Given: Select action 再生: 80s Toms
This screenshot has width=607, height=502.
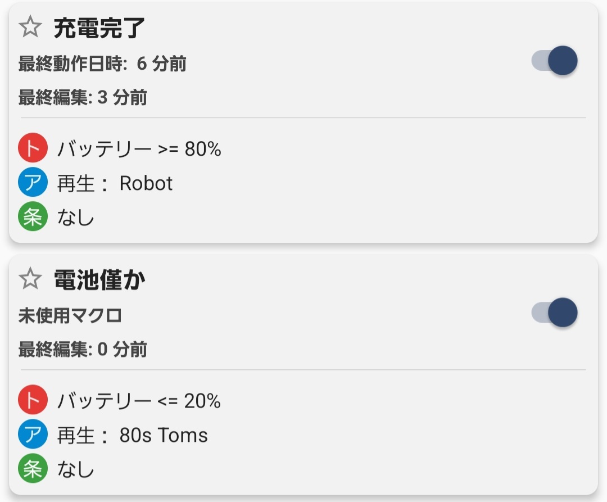Looking at the screenshot, I should coord(132,436).
